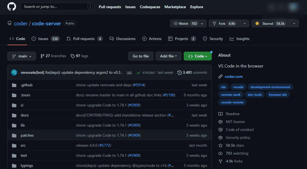The image size is (307, 169).
Task: Click the development-environment topic tag
Action: (270, 87)
